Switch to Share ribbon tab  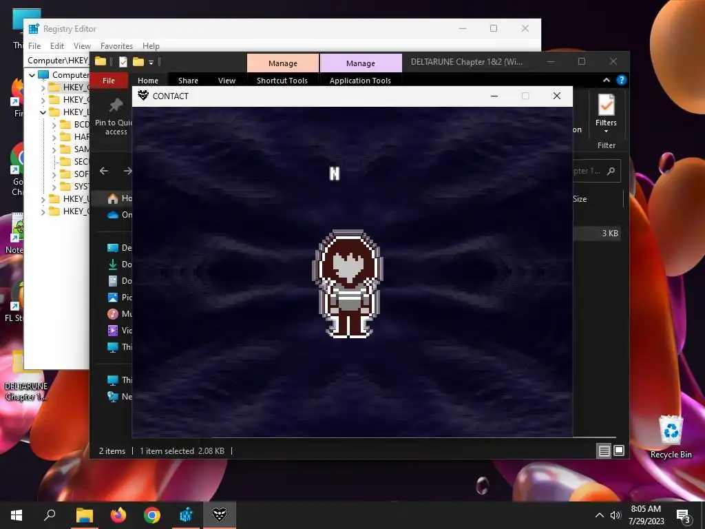click(188, 81)
